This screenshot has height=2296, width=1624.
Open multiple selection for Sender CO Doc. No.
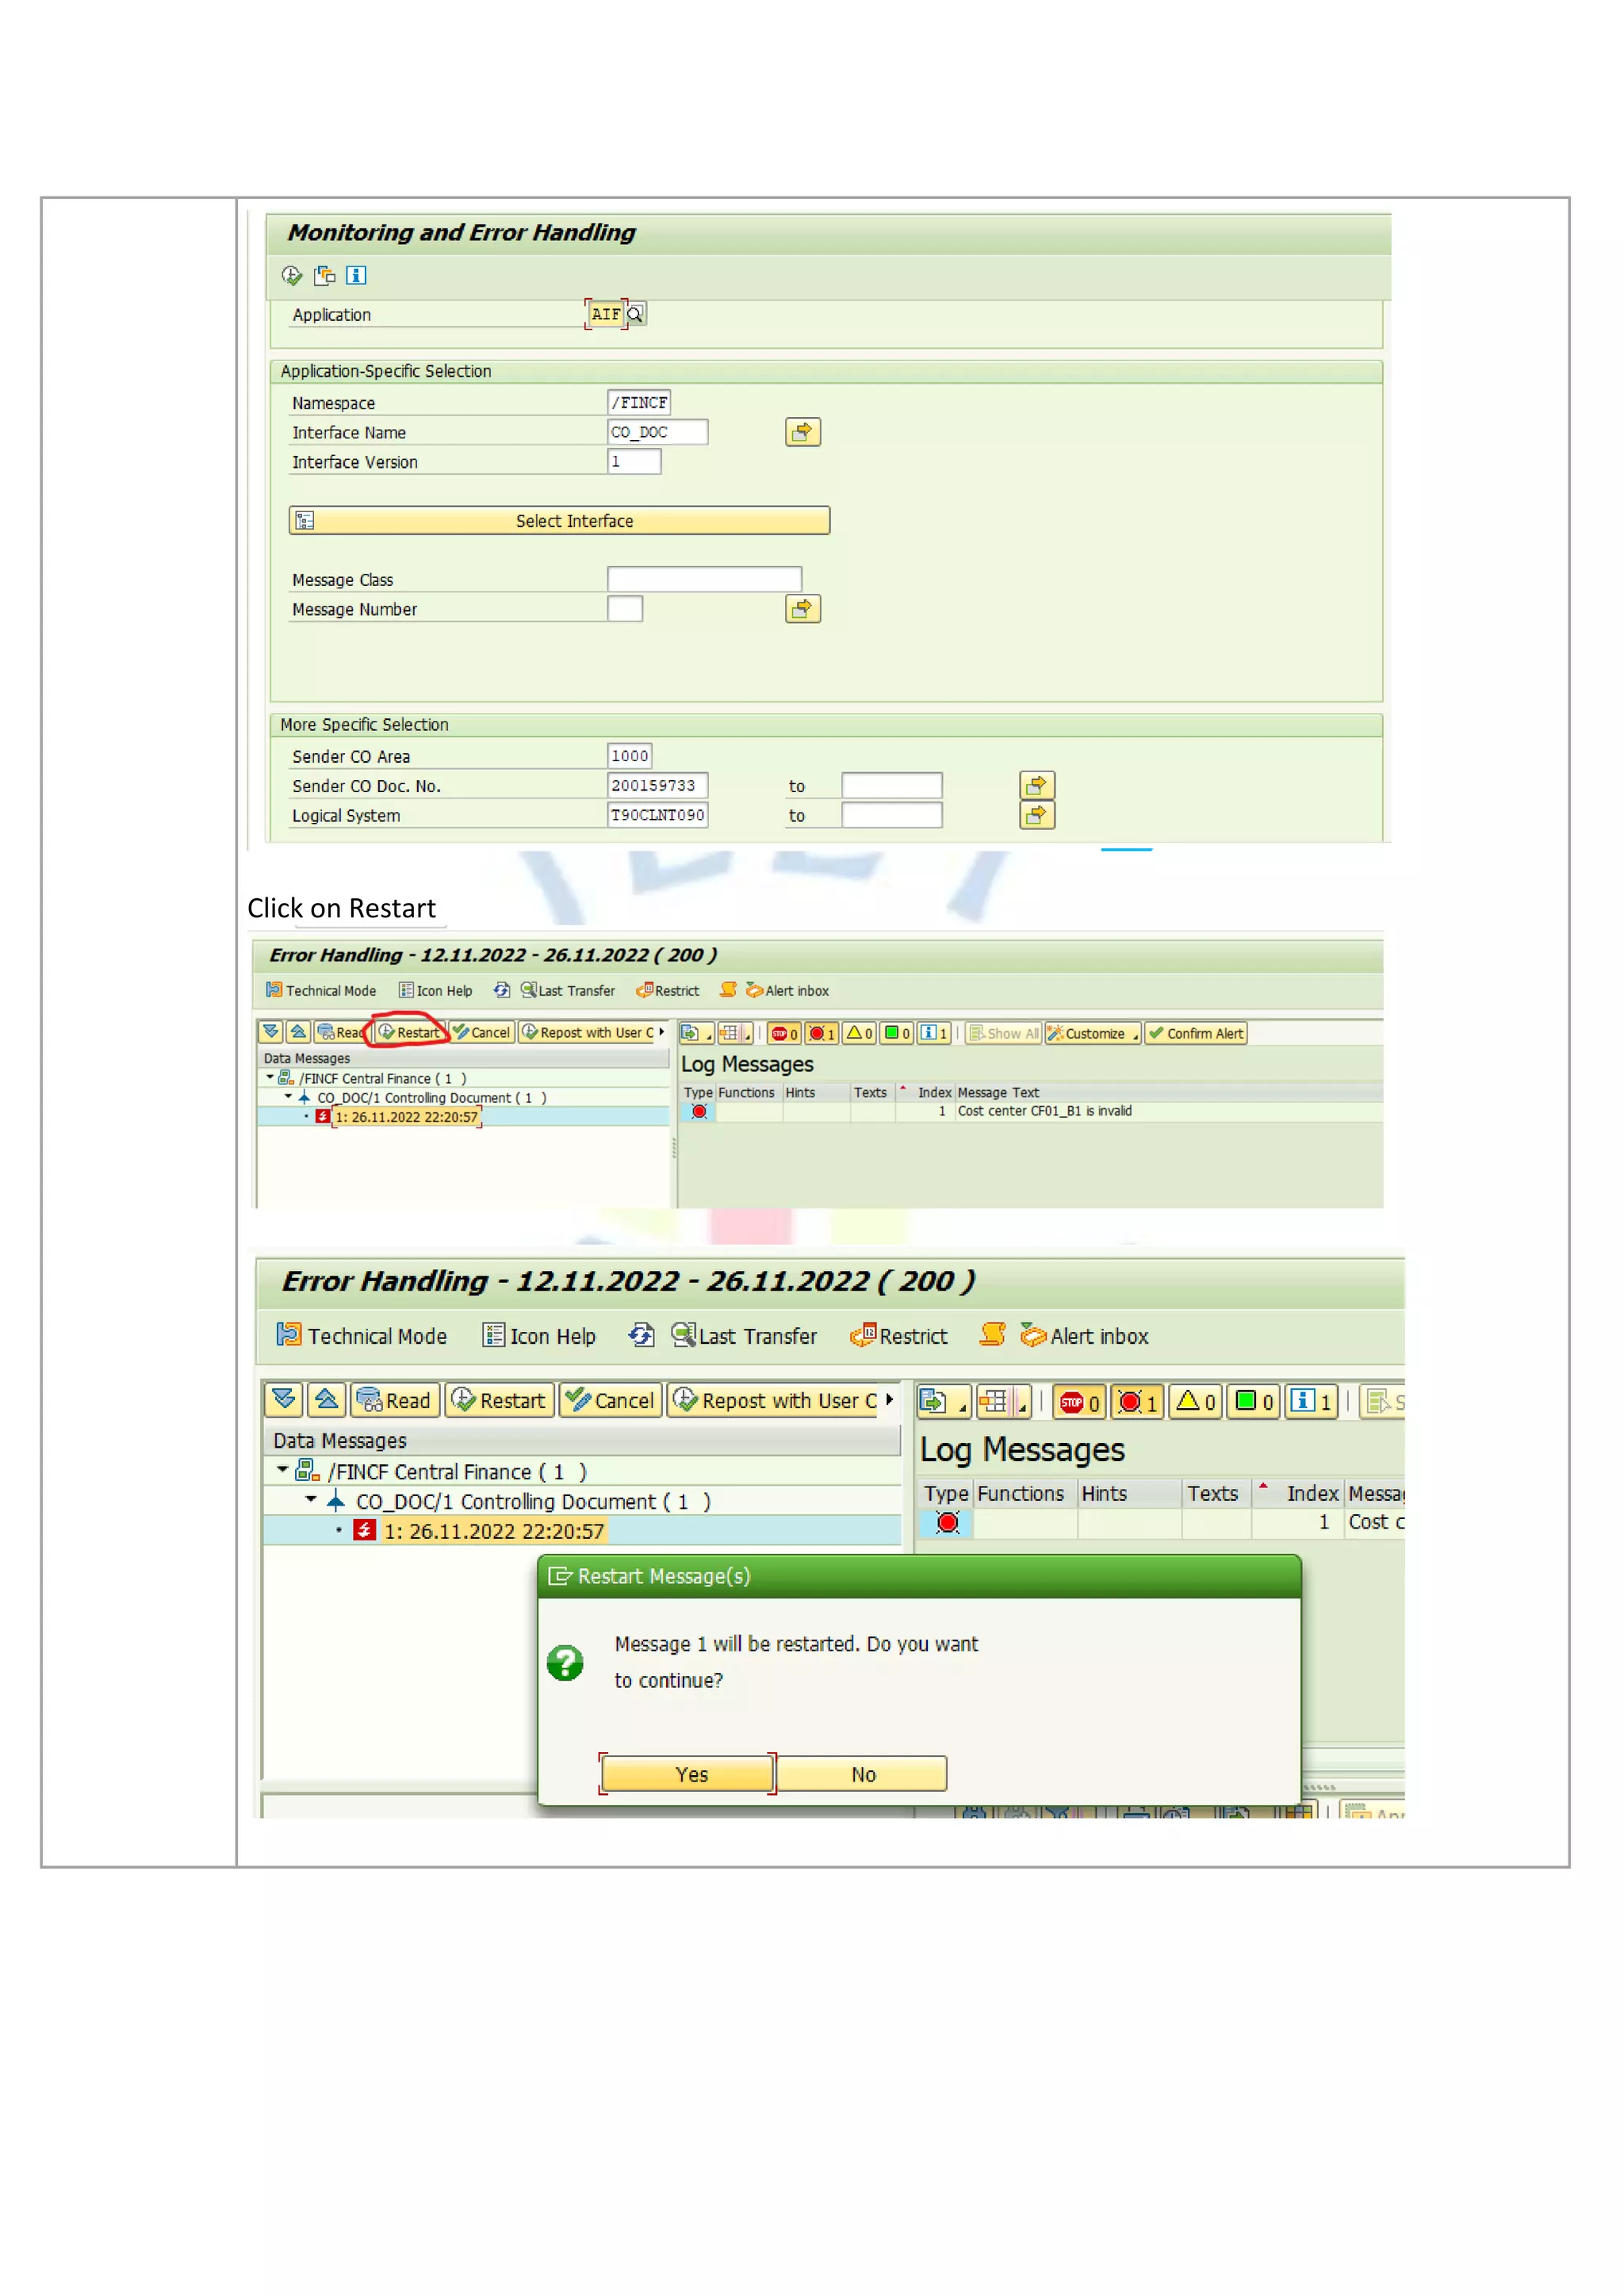click(x=1037, y=786)
